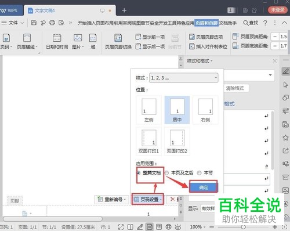This screenshot has height=231, width=290.
Task: Switch to the 页眉和页脚 tab
Action: point(206,23)
